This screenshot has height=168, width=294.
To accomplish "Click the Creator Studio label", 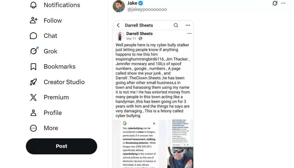I will [64, 82].
